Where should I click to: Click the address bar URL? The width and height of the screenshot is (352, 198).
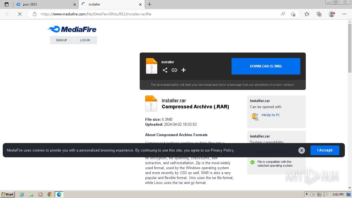tap(96, 14)
